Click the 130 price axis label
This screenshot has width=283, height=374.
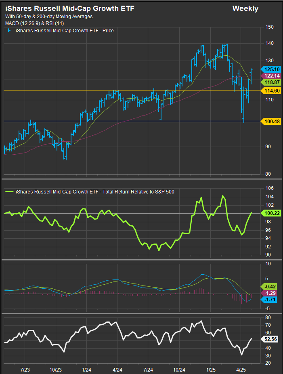click(270, 61)
